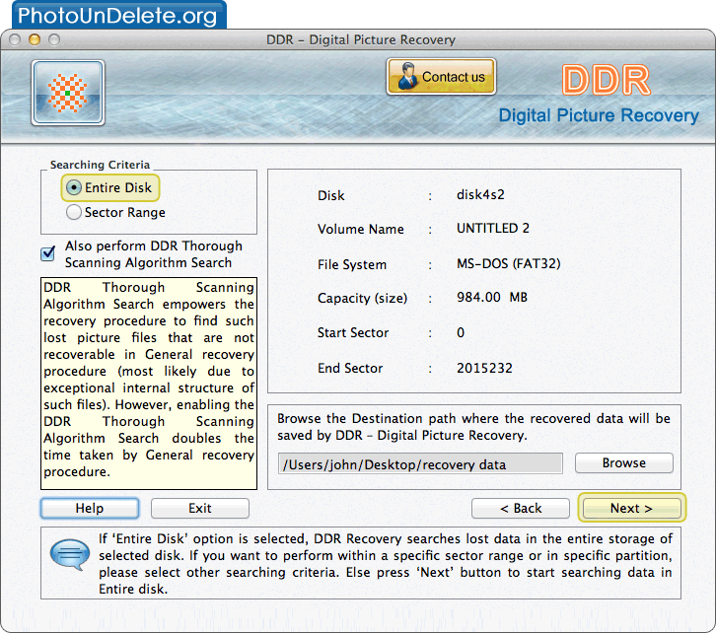Go to the previous step with Back
This screenshot has height=633, width=716.
521,508
